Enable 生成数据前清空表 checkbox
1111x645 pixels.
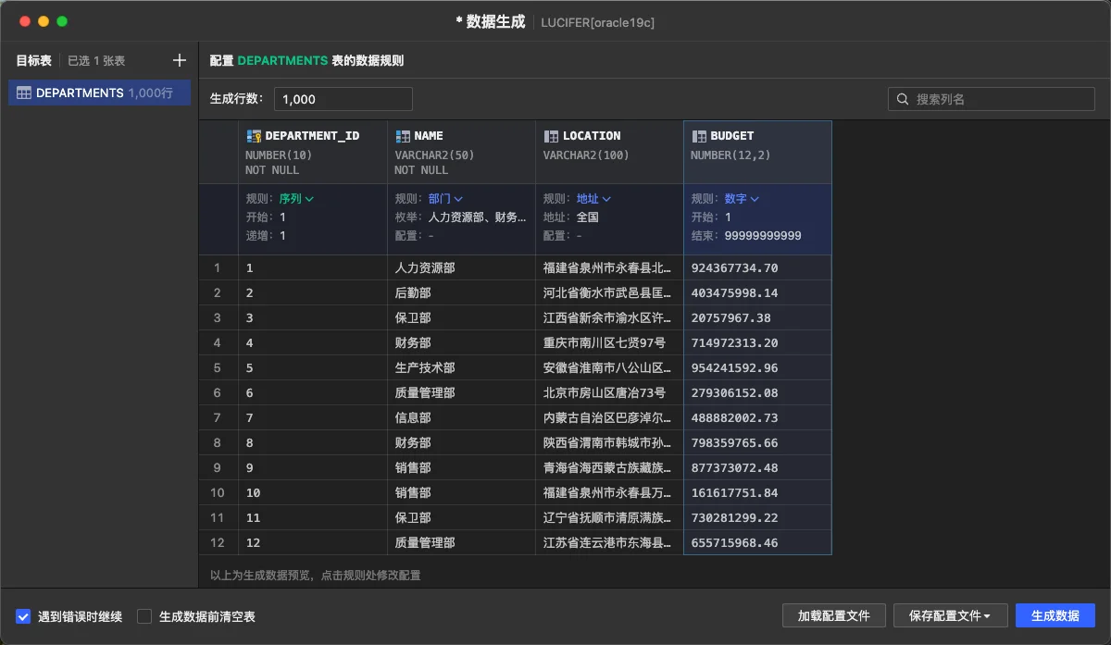click(144, 616)
